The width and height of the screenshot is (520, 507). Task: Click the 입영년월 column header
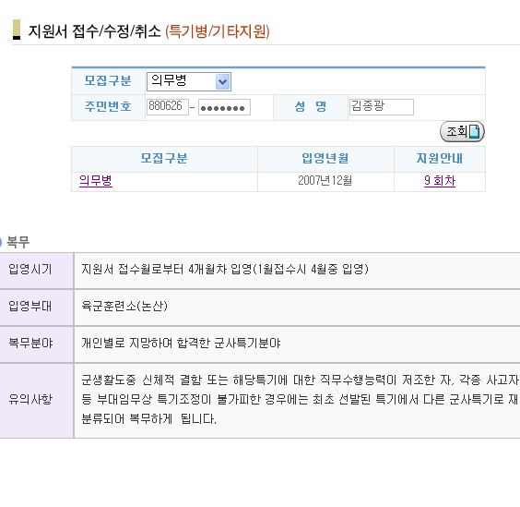(x=325, y=159)
